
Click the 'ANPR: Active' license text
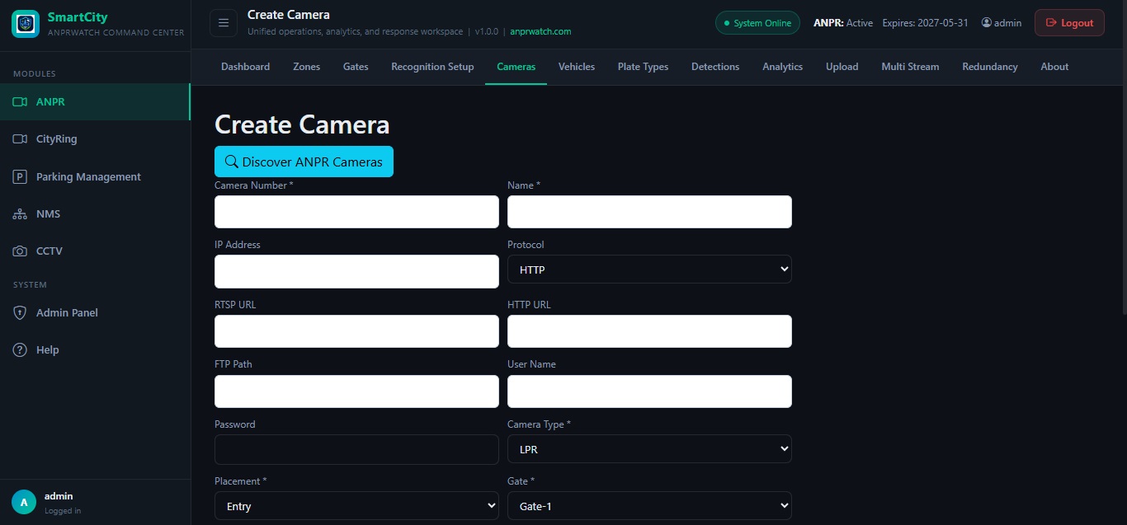pos(843,23)
